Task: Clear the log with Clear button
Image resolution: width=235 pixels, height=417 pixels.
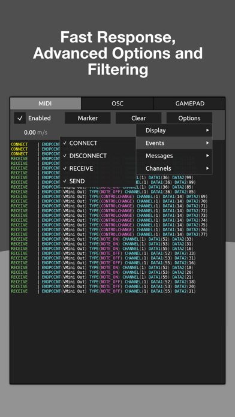Action: click(x=138, y=118)
